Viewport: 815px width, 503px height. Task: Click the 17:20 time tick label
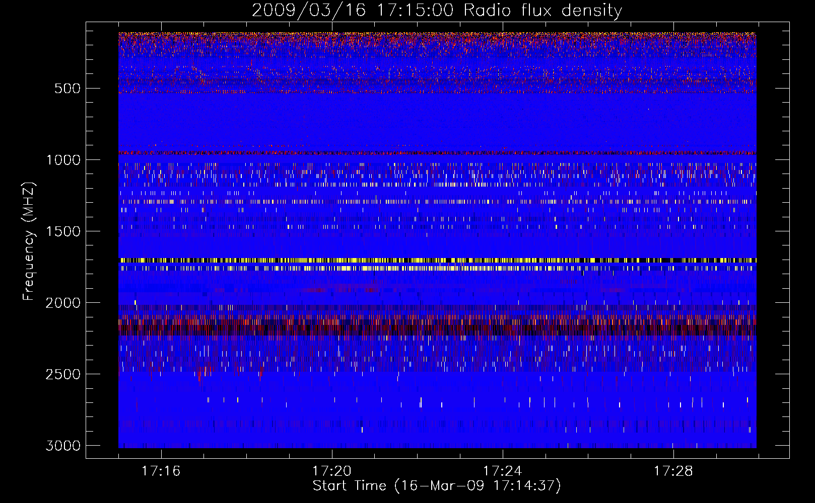pos(331,471)
